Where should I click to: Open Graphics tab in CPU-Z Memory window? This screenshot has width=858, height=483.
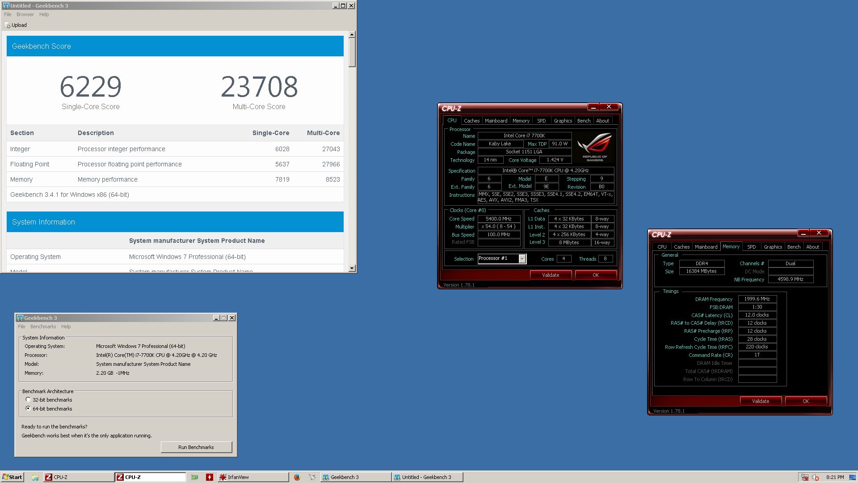[x=773, y=247]
